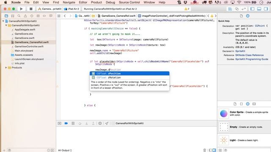Open SKNode Class Reference link

point(249,55)
